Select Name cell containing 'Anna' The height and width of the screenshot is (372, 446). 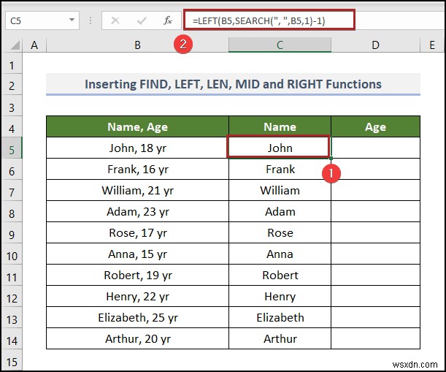click(x=280, y=254)
